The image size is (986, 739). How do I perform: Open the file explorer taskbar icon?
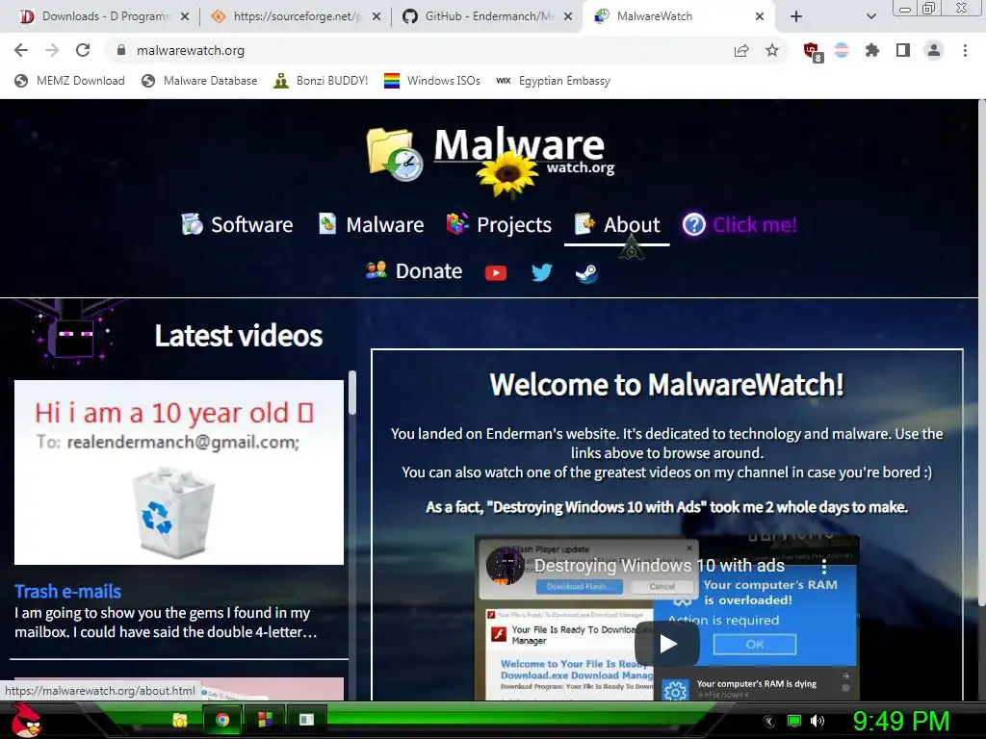tap(180, 720)
